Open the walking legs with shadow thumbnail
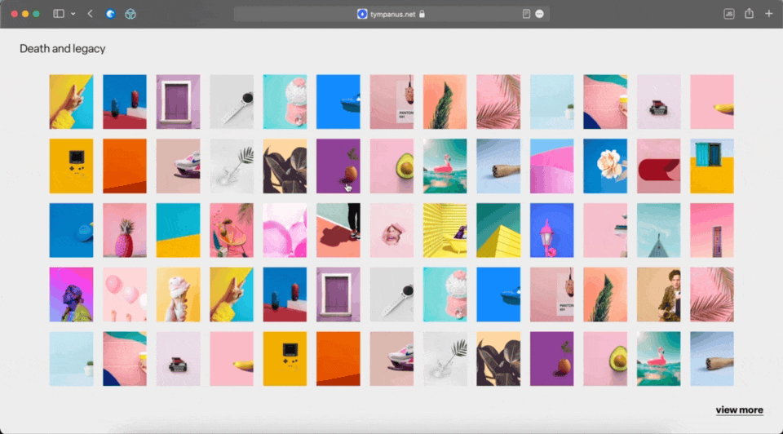The image size is (783, 434). (x=338, y=230)
